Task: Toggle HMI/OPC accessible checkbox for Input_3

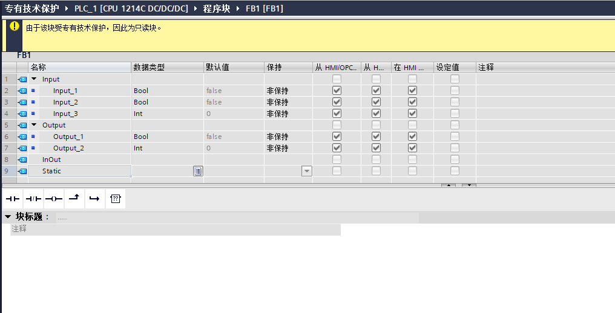Action: click(x=337, y=114)
